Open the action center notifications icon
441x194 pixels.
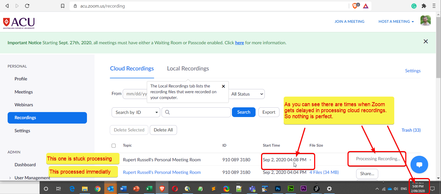click(432, 189)
